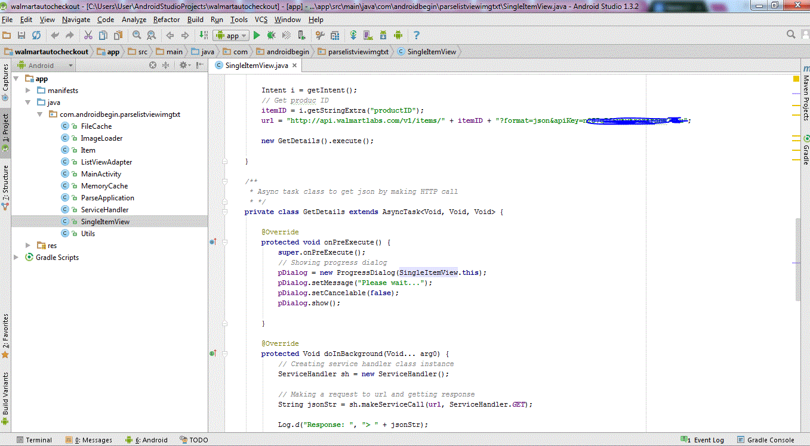Click the Paste clipboard icon
Image resolution: width=810 pixels, height=446 pixels.
(118, 36)
